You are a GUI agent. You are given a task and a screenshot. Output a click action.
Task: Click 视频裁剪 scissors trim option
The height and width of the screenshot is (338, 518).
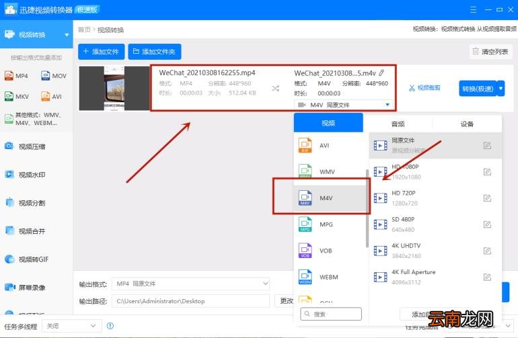424,88
